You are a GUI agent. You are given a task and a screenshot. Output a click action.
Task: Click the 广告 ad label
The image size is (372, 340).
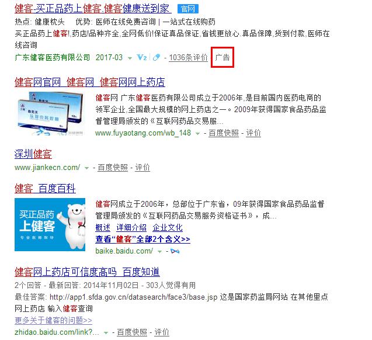[x=222, y=57]
